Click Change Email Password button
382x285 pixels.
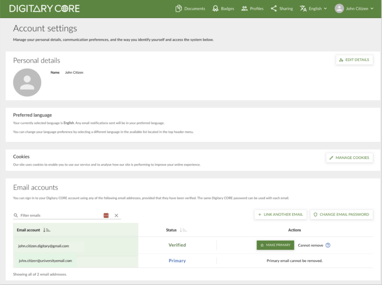point(341,215)
